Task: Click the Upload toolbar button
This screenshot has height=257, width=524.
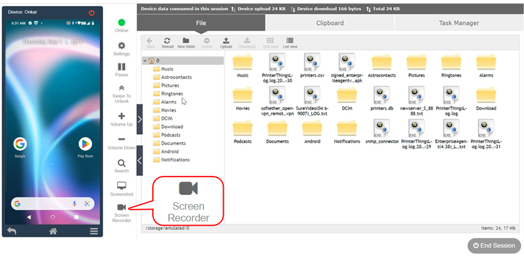Action: pos(226,43)
